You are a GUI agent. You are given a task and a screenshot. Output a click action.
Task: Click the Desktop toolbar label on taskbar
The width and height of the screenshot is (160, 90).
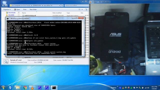pyautogui.click(x=113, y=88)
